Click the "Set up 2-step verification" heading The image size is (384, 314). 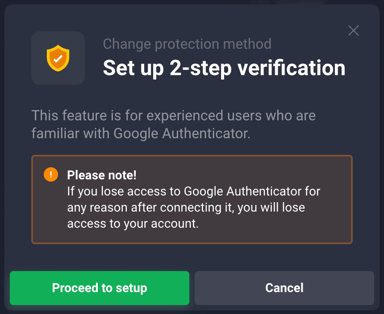pyautogui.click(x=224, y=68)
